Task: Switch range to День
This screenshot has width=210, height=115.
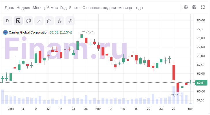Action: pyautogui.click(x=9, y=8)
